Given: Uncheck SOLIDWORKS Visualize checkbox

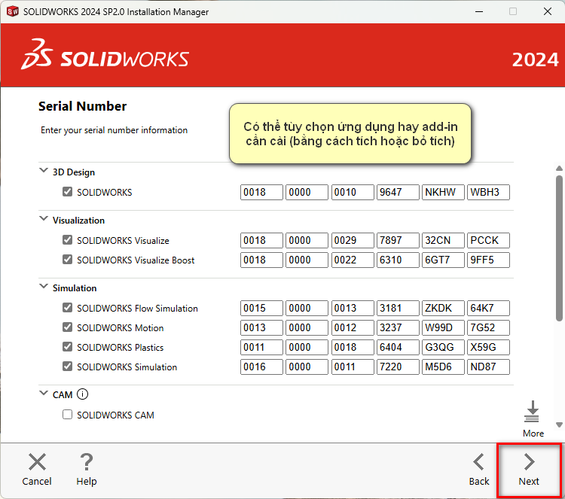Looking at the screenshot, I should point(67,240).
